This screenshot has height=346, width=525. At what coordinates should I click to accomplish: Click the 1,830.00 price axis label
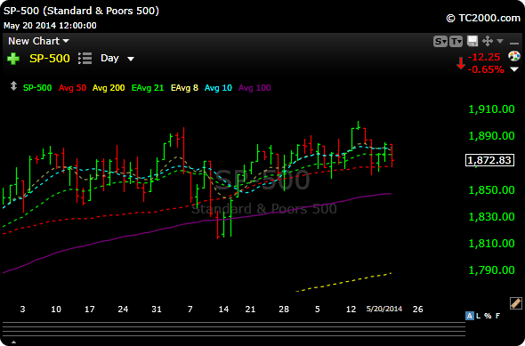click(x=491, y=217)
